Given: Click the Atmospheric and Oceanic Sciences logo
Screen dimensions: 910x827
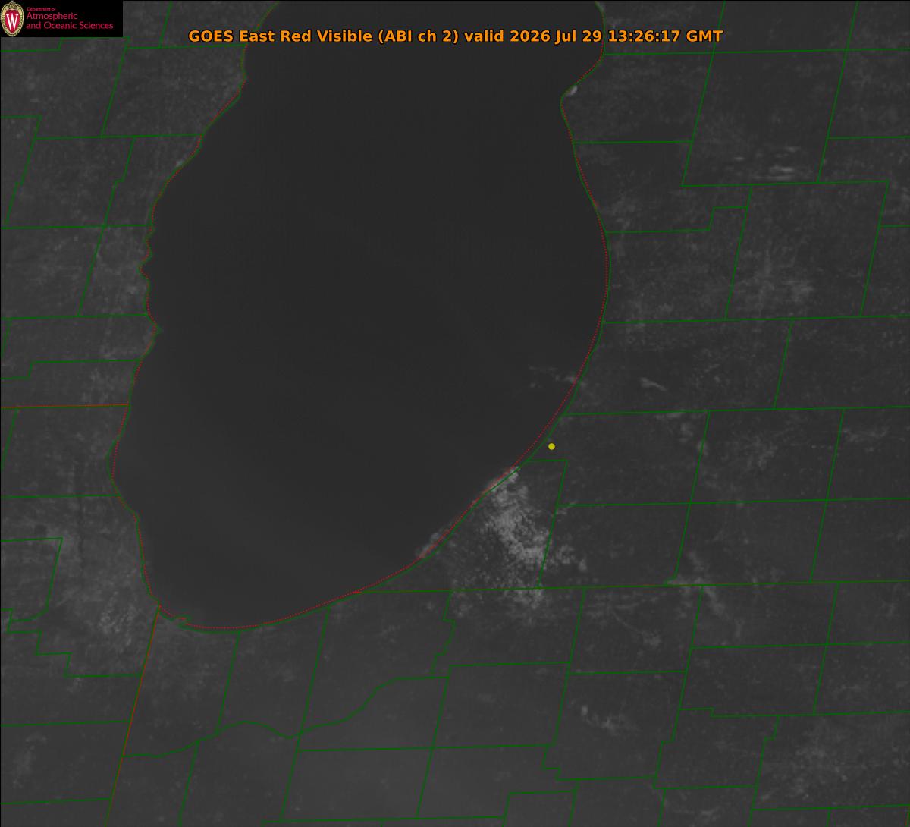Looking at the screenshot, I should (61, 19).
